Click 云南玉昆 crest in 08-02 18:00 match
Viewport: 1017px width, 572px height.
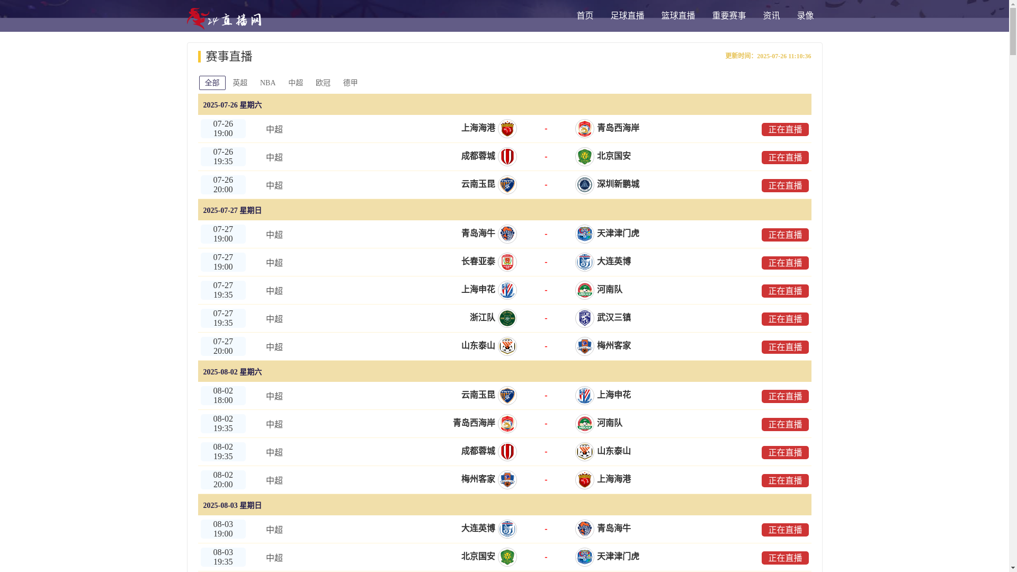pos(507,396)
